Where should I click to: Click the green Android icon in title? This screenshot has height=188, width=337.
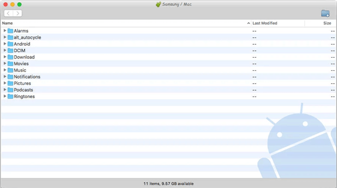(x=158, y=4)
